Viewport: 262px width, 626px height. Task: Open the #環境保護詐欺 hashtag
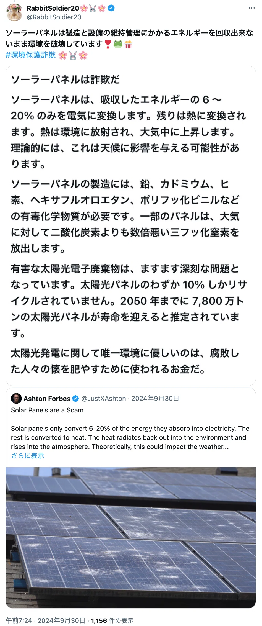click(x=31, y=55)
